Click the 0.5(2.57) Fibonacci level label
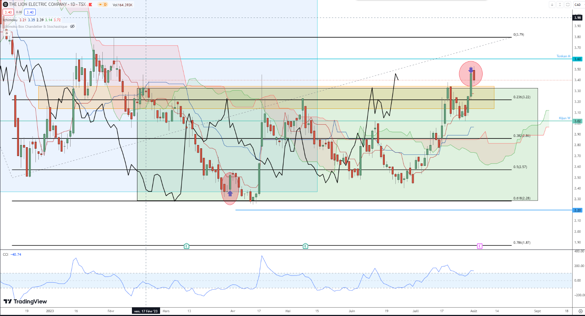The image size is (585, 316). (x=520, y=167)
